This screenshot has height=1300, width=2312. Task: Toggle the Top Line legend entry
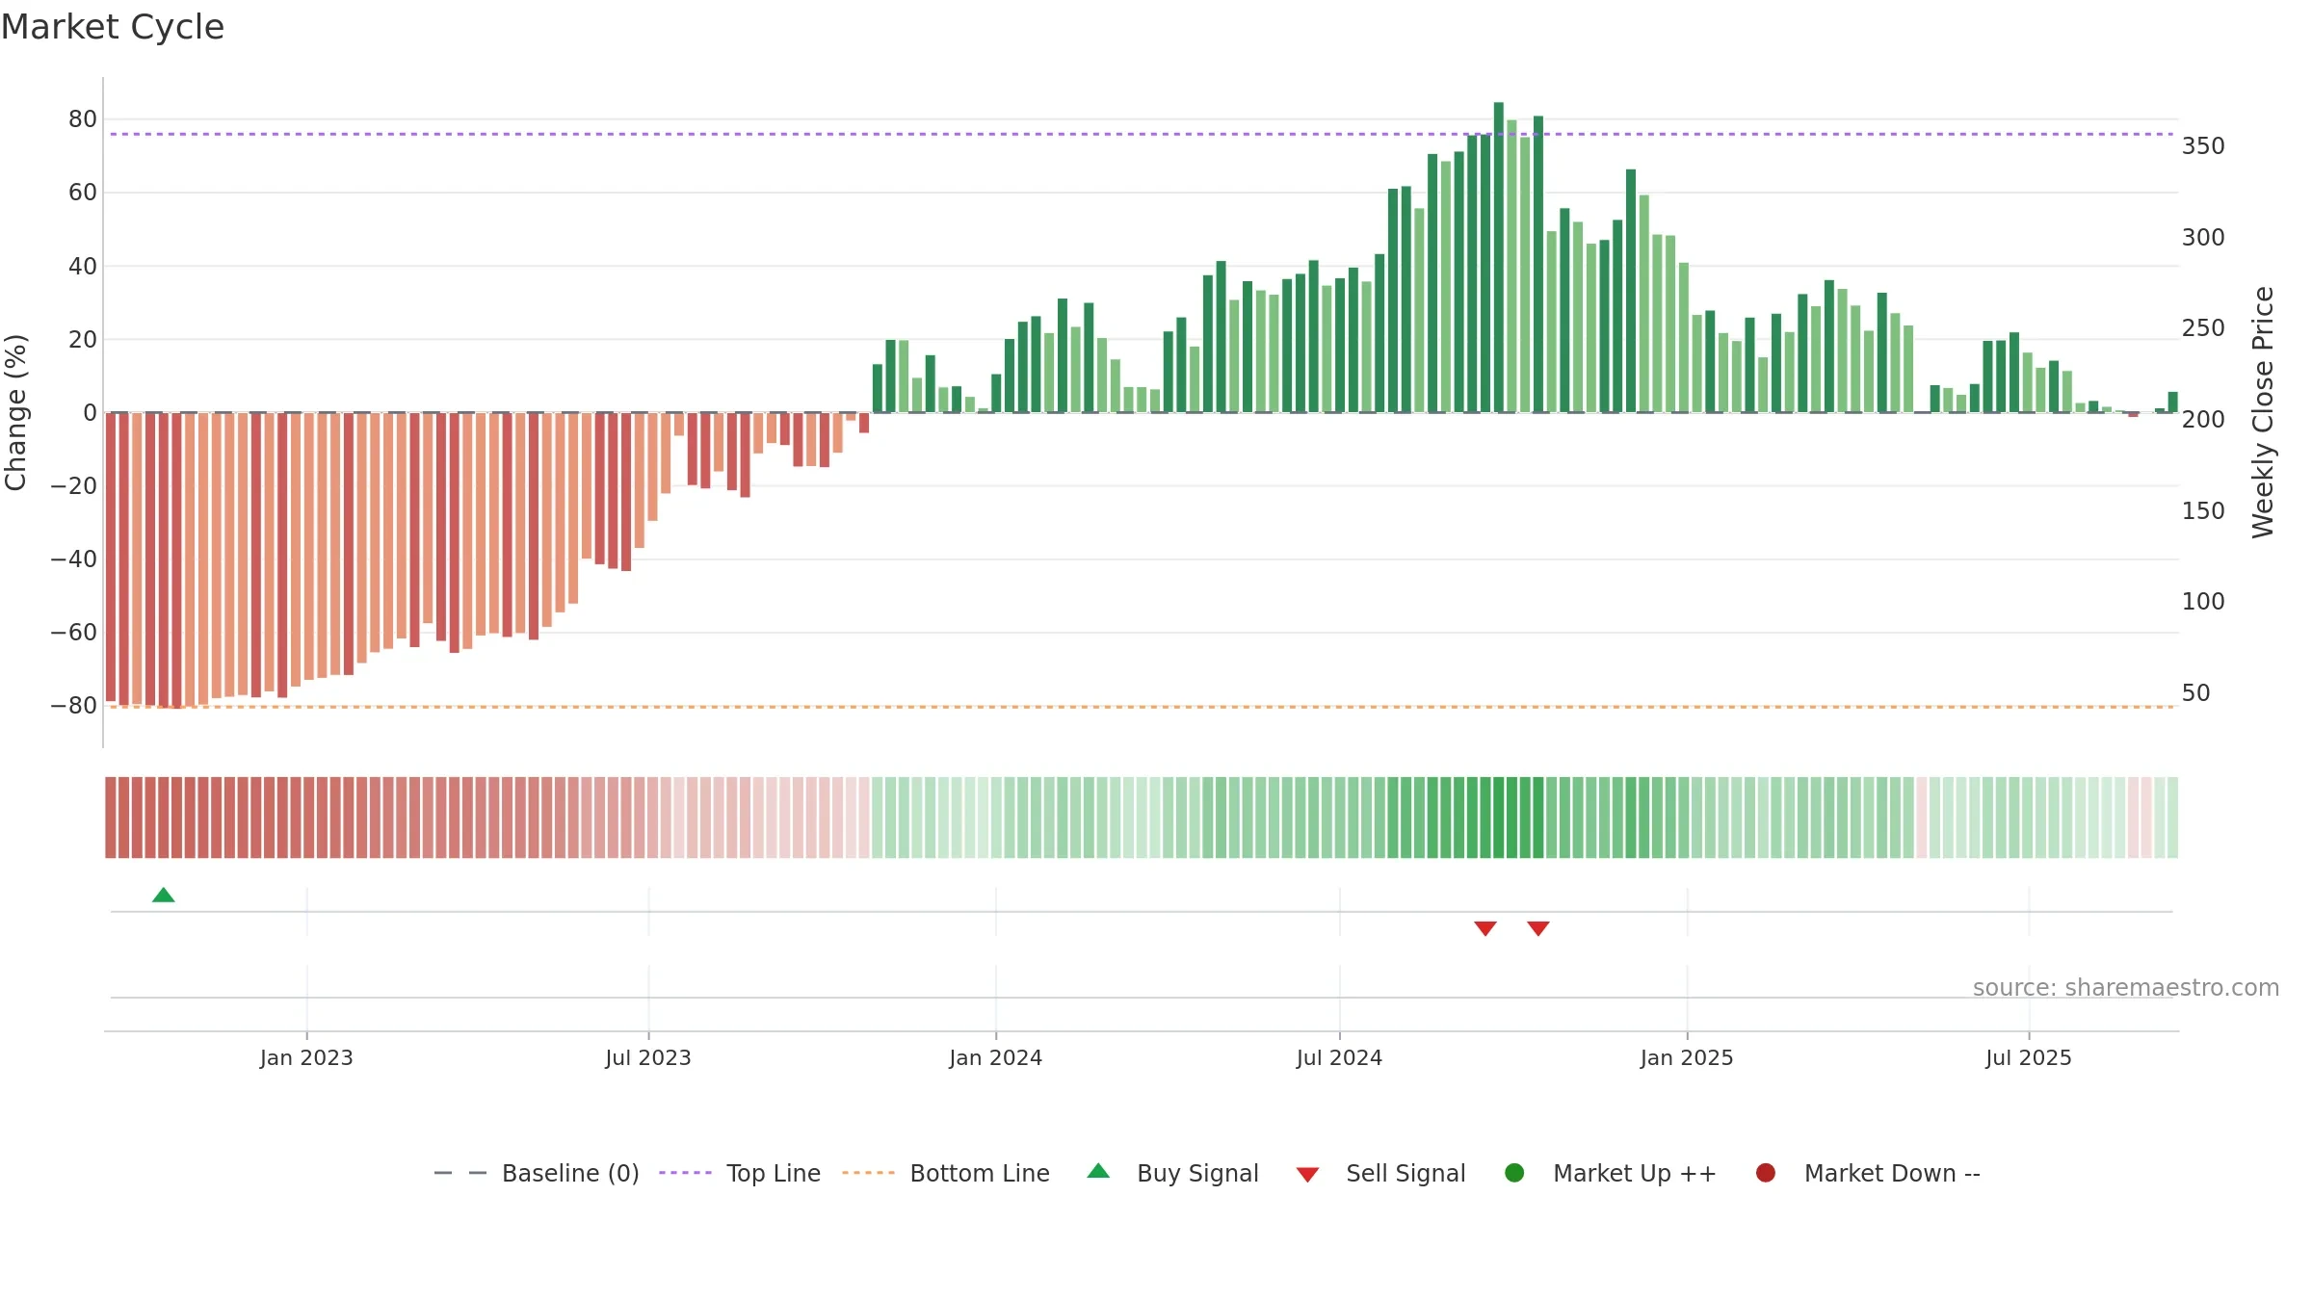point(740,1173)
